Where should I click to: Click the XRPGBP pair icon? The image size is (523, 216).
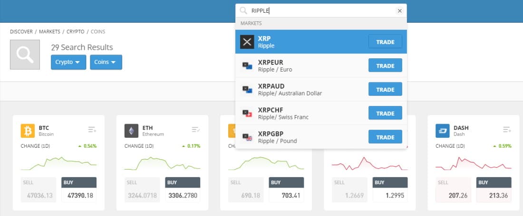(x=247, y=137)
